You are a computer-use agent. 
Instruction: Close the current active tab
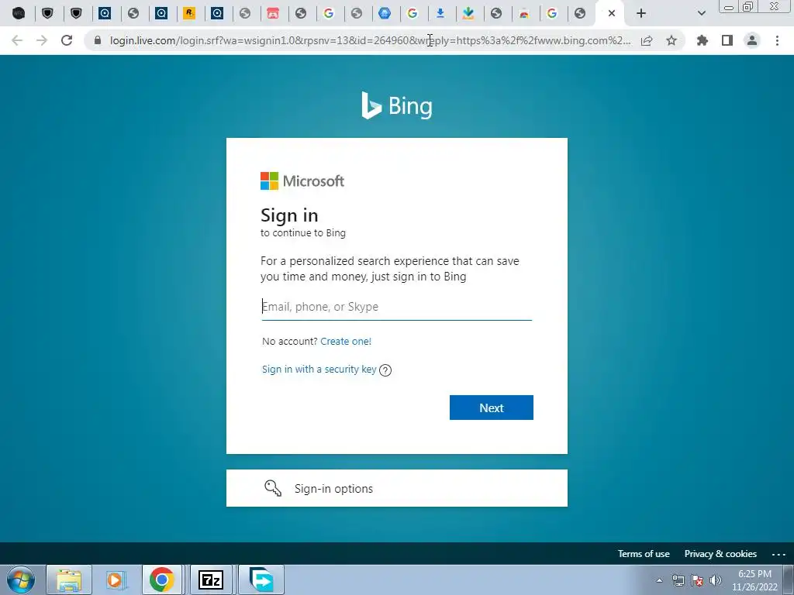(x=612, y=13)
